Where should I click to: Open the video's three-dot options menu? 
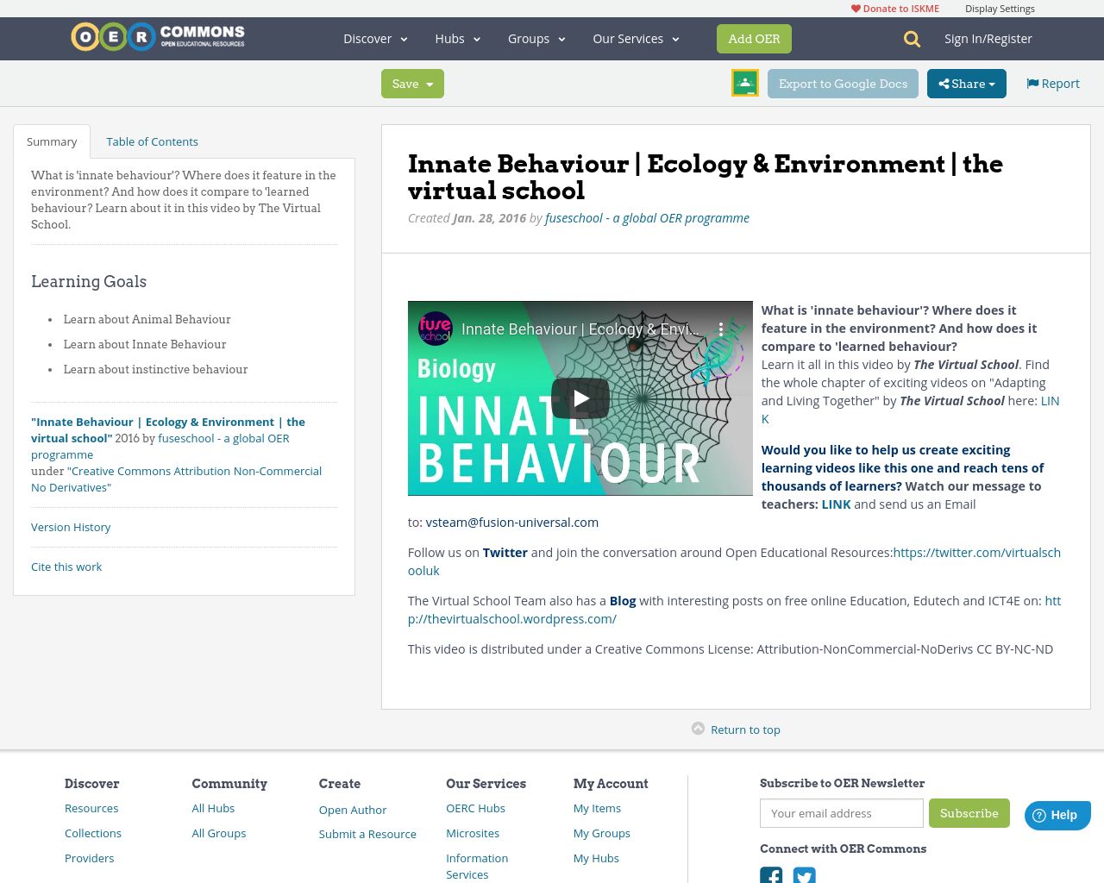point(721,329)
